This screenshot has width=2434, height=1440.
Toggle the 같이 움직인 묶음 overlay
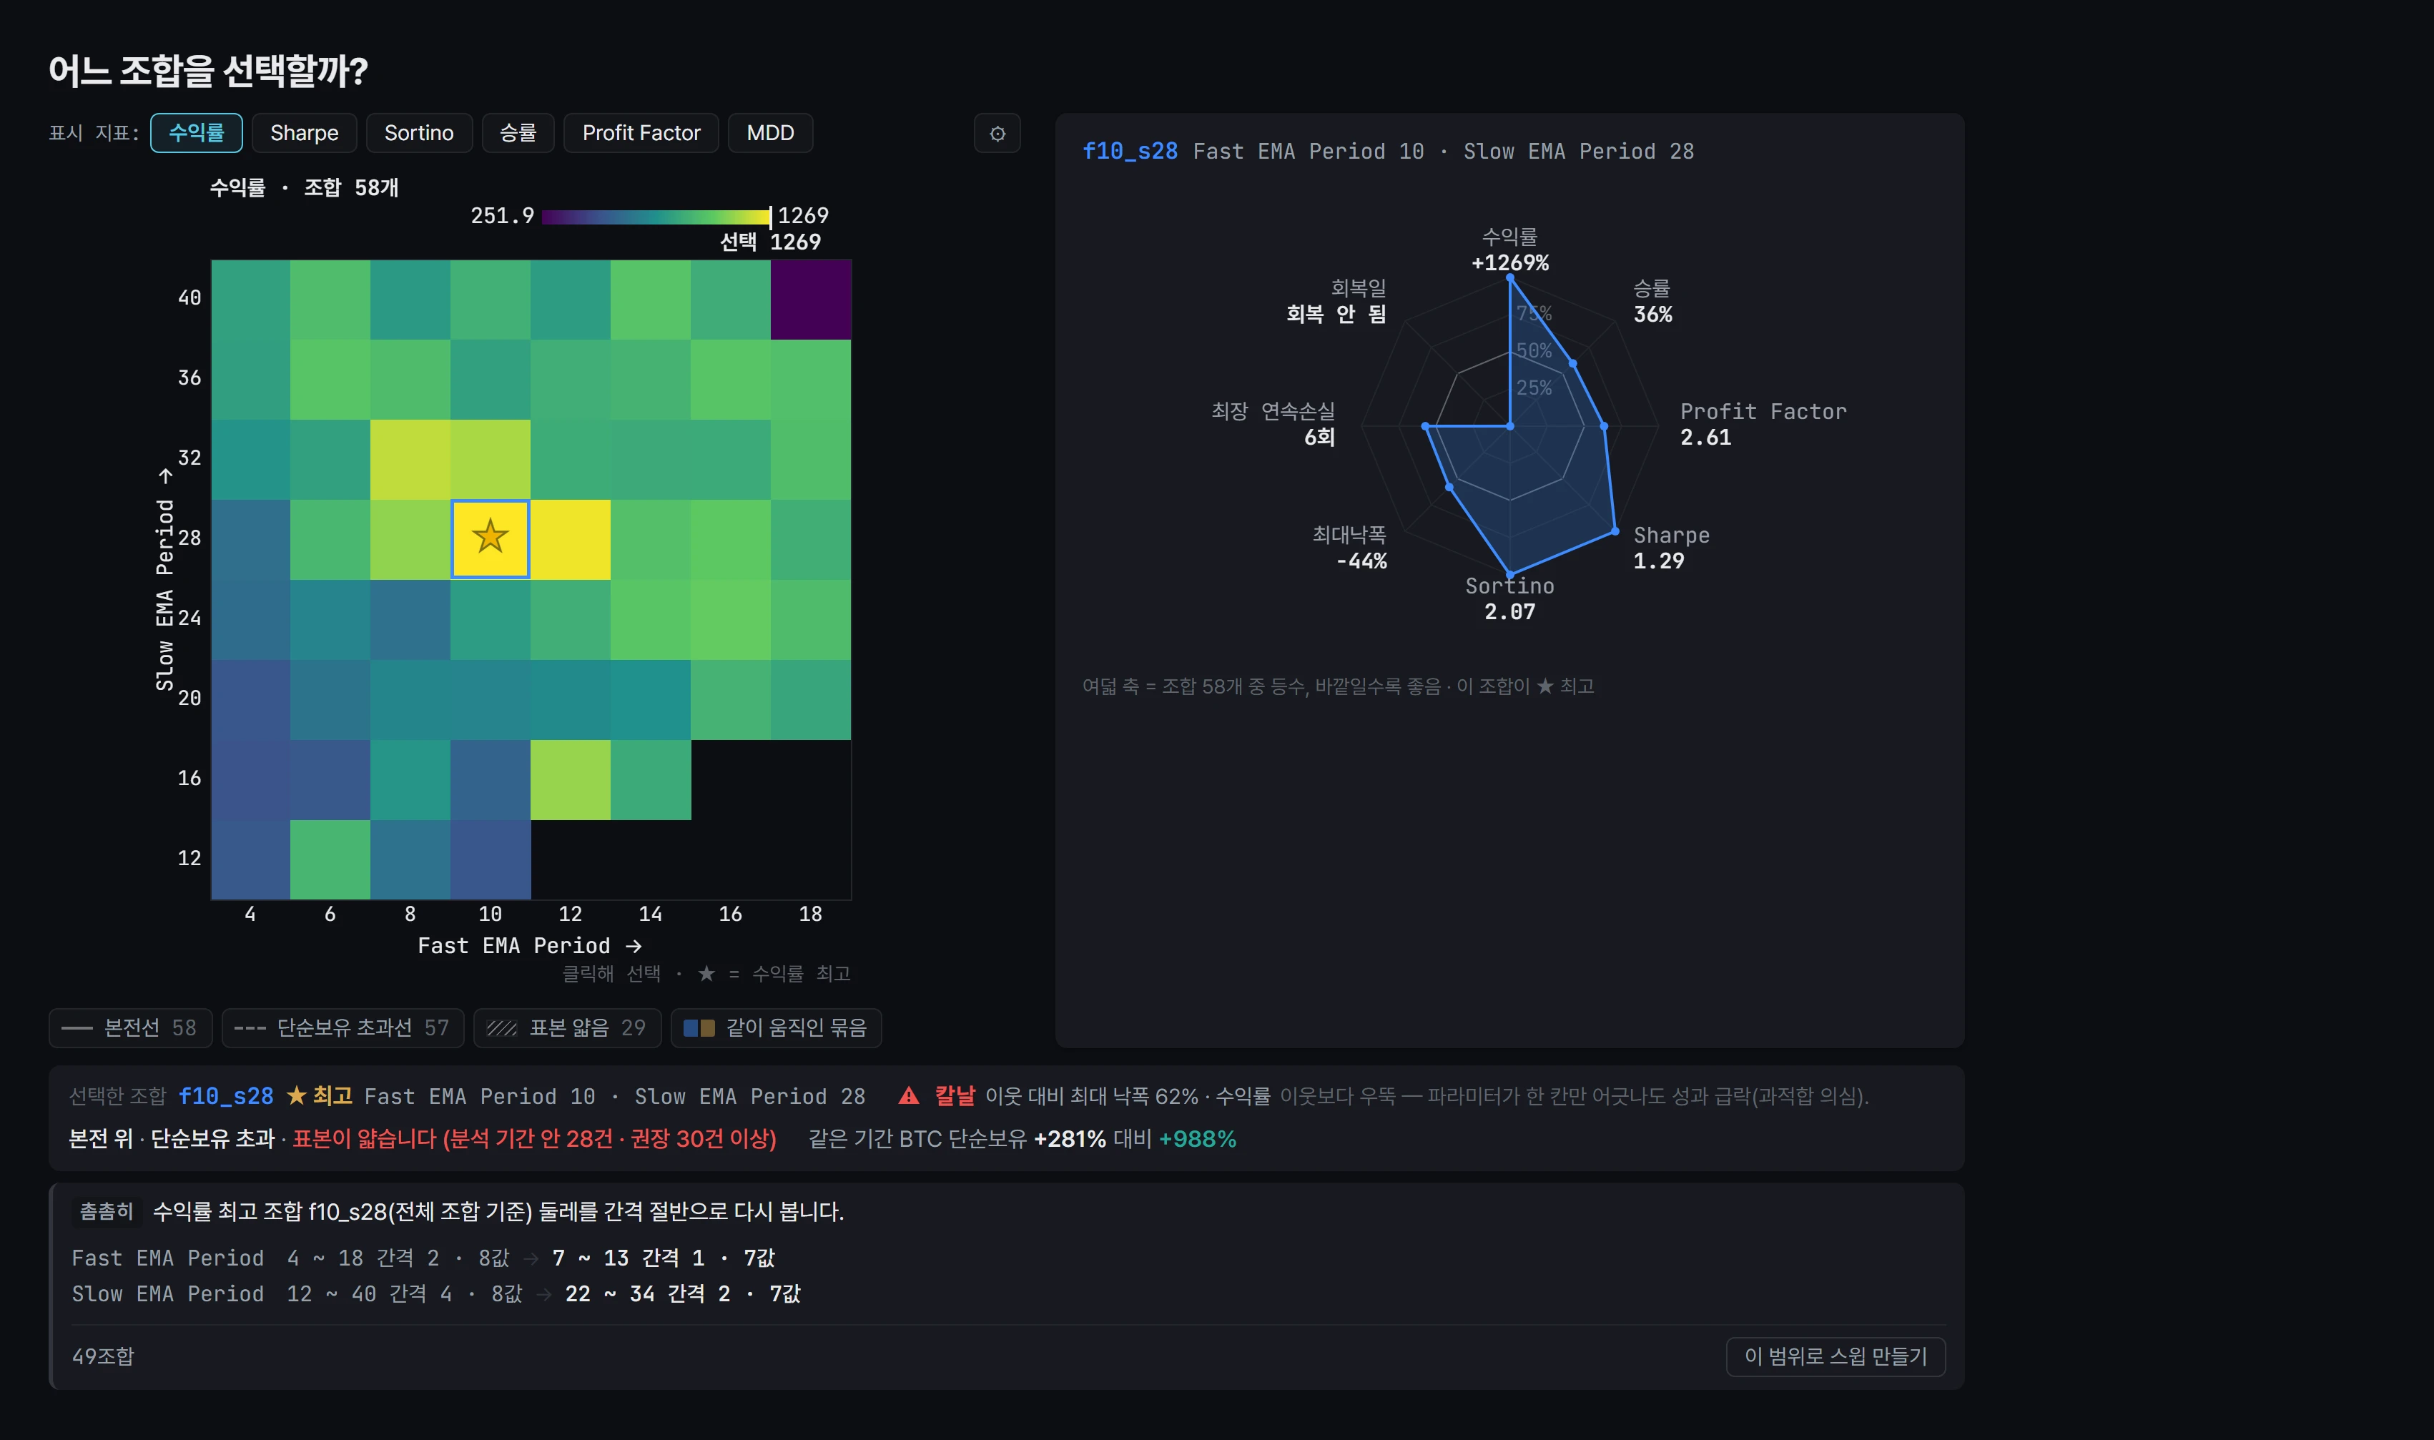[775, 1027]
